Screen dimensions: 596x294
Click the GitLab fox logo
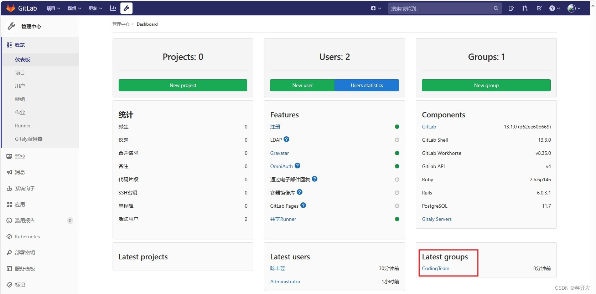click(x=11, y=8)
